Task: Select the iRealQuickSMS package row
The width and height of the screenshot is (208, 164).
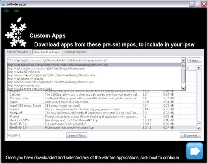Action: 102,120
